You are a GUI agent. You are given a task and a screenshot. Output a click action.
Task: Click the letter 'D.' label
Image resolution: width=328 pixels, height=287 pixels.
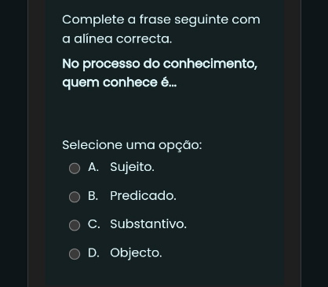93,252
